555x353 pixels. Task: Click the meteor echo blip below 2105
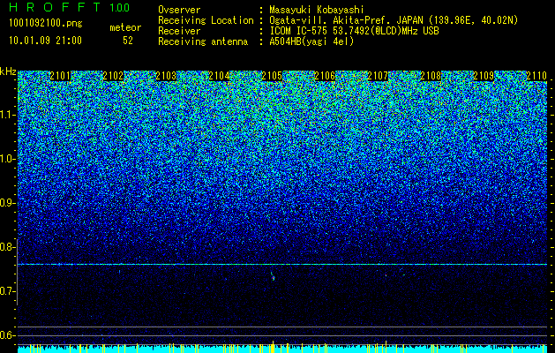273,276
